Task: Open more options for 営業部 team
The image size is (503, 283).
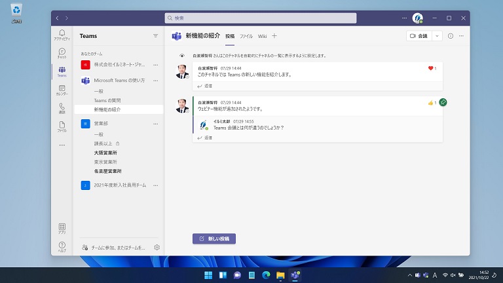Action: click(156, 124)
